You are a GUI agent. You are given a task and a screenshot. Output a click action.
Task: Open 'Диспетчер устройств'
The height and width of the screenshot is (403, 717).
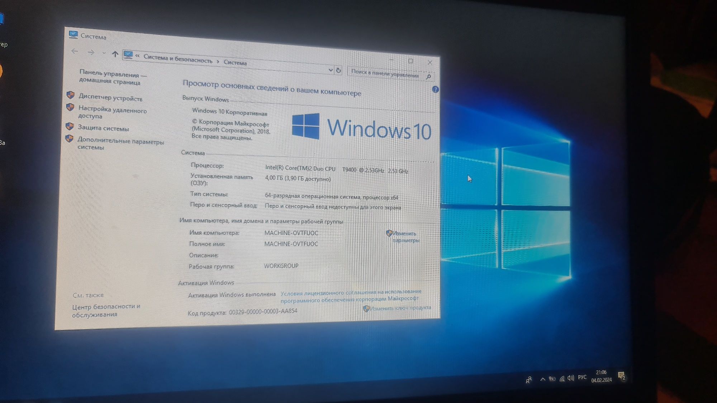pyautogui.click(x=110, y=97)
